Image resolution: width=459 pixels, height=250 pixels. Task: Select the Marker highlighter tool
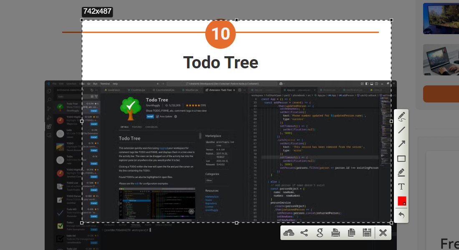[x=401, y=172]
